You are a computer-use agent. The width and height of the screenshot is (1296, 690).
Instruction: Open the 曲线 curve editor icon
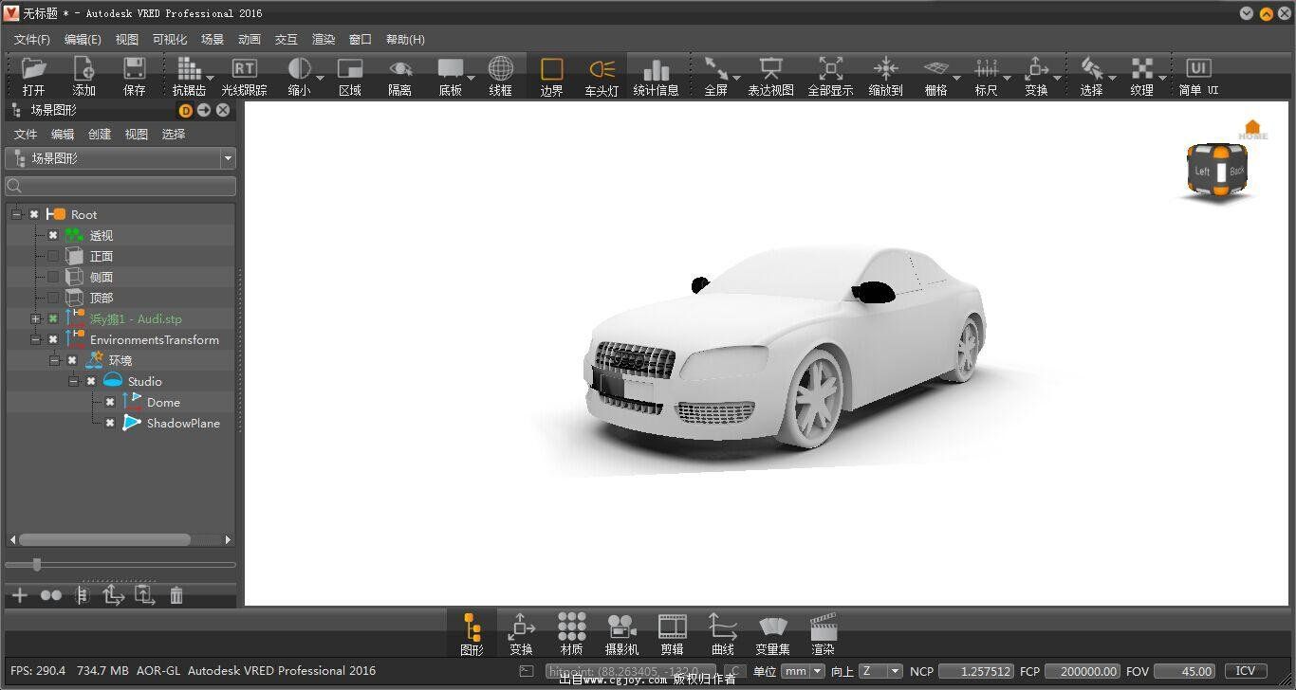(x=723, y=626)
